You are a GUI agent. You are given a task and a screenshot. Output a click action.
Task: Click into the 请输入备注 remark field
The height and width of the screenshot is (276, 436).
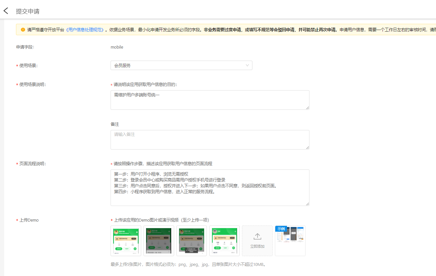click(x=210, y=140)
